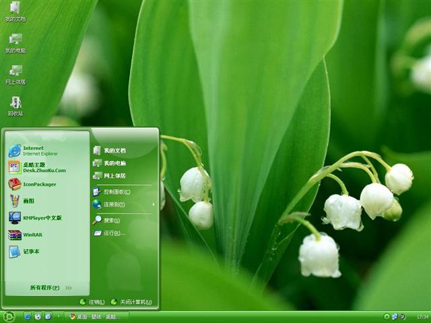This screenshot has height=323, width=431.
Task: Click the third quick launch icon
Action: (48, 317)
